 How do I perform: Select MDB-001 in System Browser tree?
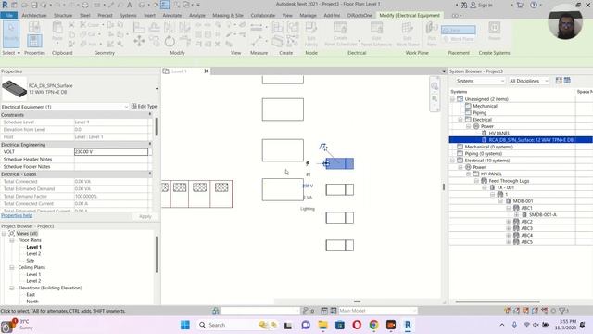(523, 201)
